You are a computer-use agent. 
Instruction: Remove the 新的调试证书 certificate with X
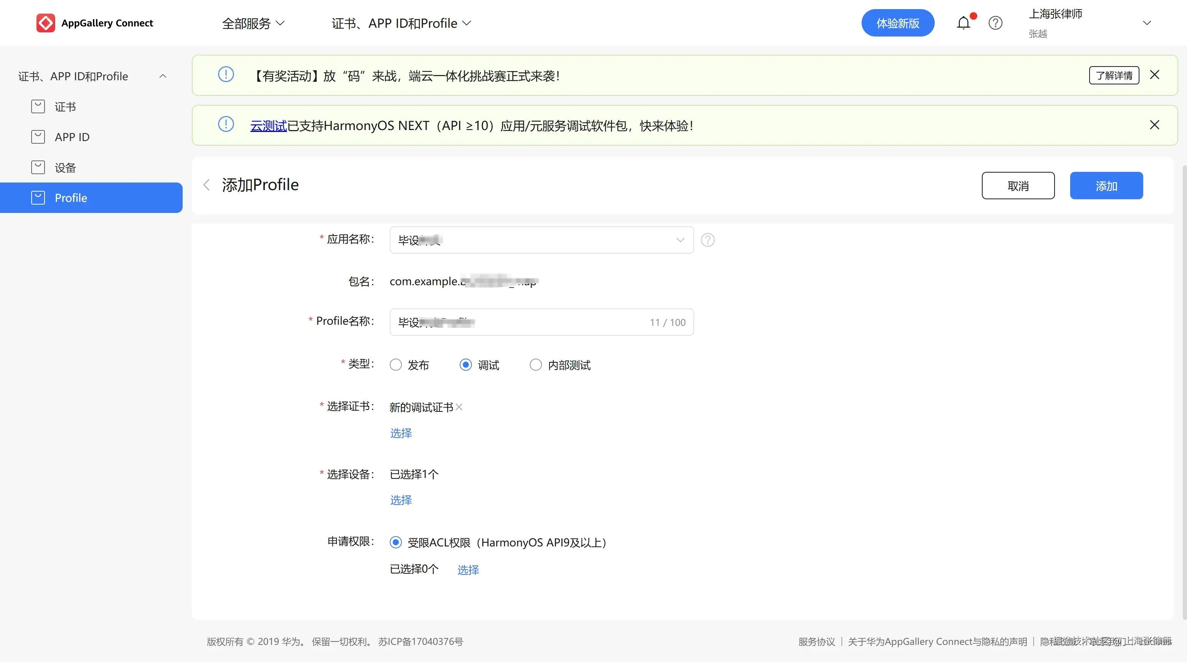459,407
